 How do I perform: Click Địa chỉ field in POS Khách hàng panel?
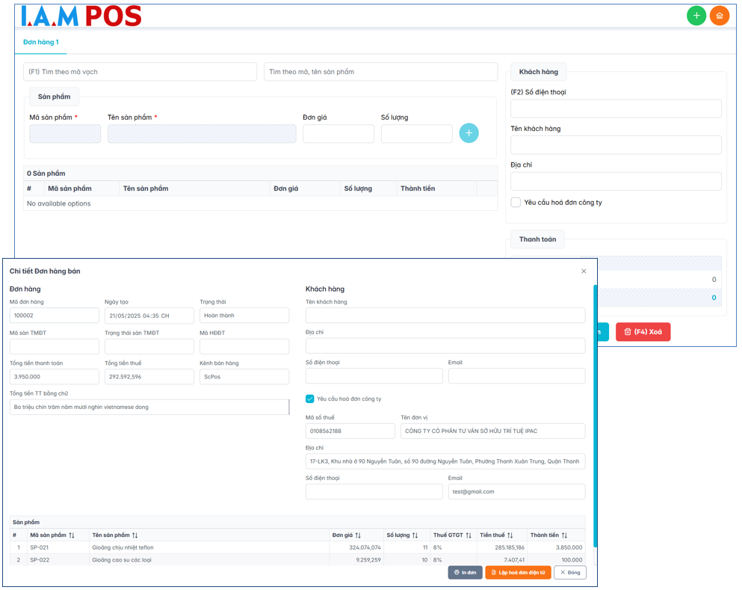(616, 182)
